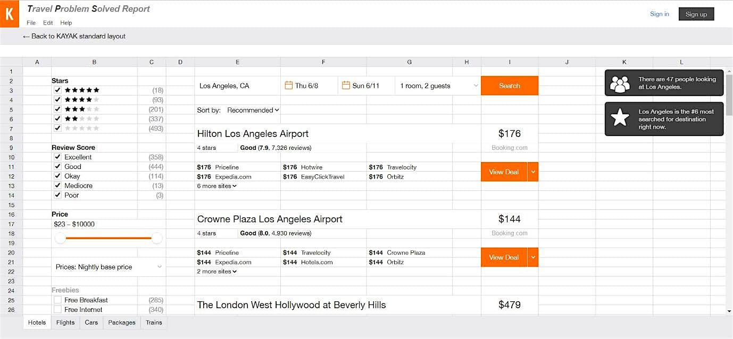The width and height of the screenshot is (733, 339).
Task: Click the five-star rating icons row
Action: (x=81, y=90)
